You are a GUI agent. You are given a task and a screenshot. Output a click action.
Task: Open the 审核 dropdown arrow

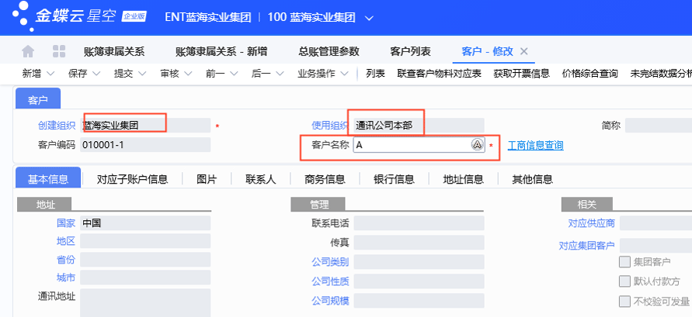[188, 74]
